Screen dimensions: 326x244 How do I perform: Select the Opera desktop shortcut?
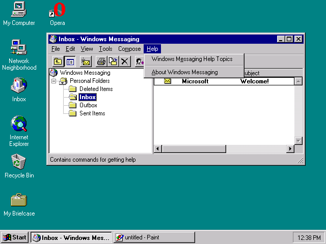click(58, 14)
